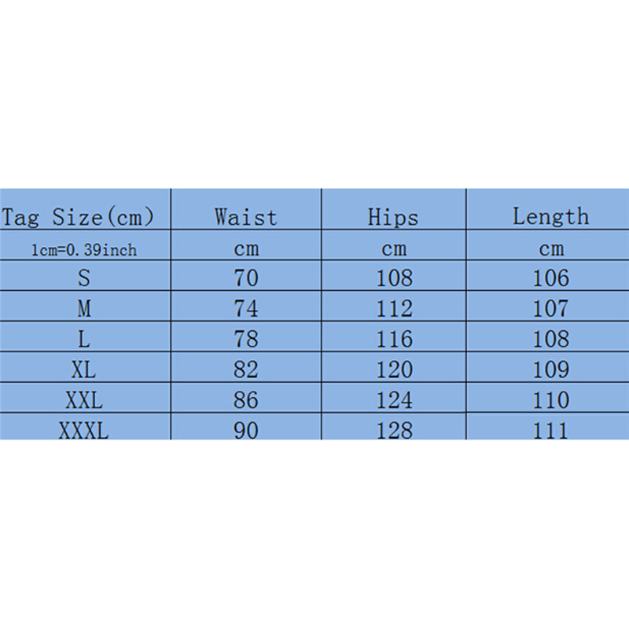Select the Hips column header

394,217
